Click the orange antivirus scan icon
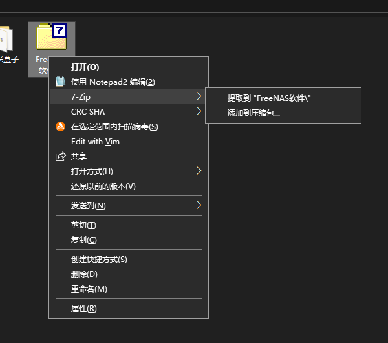388x343 pixels. coord(60,127)
